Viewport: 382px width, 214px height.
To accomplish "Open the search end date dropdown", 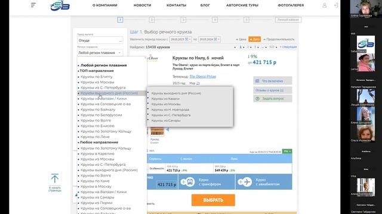I will (210, 39).
